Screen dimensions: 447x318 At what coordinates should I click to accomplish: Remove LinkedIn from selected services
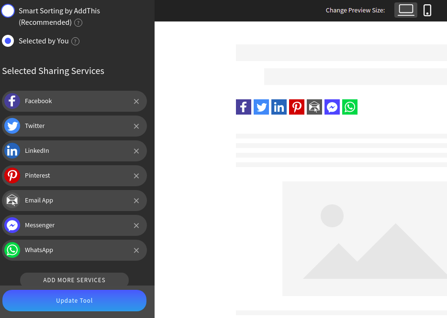136,151
